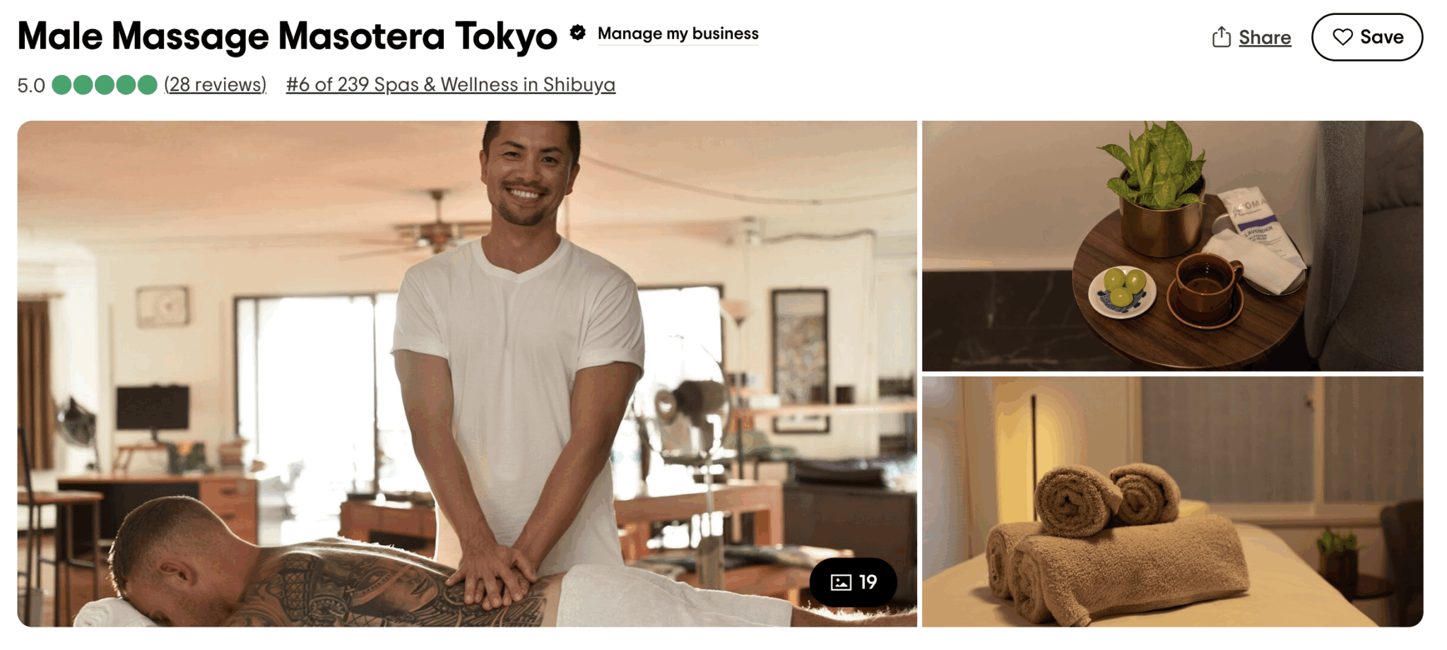Image resolution: width=1447 pixels, height=650 pixels.
Task: Click the Male Massage Masotera Tokyo title
Action: [287, 36]
